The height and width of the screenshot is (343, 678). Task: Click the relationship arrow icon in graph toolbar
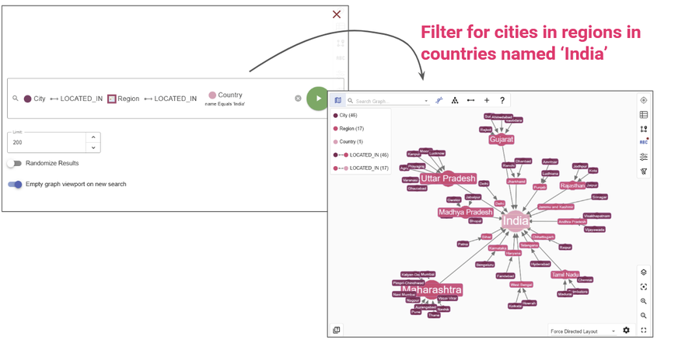471,101
